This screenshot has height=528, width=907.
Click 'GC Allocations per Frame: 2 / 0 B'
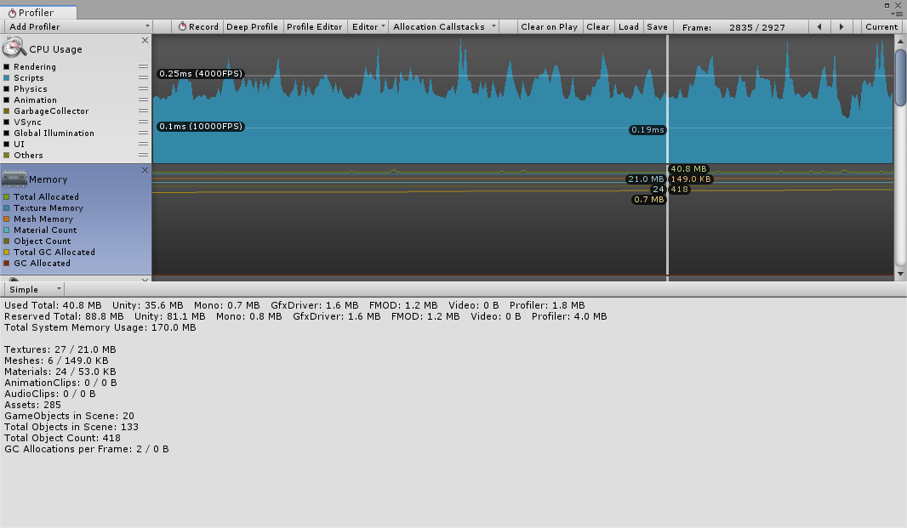click(87, 449)
